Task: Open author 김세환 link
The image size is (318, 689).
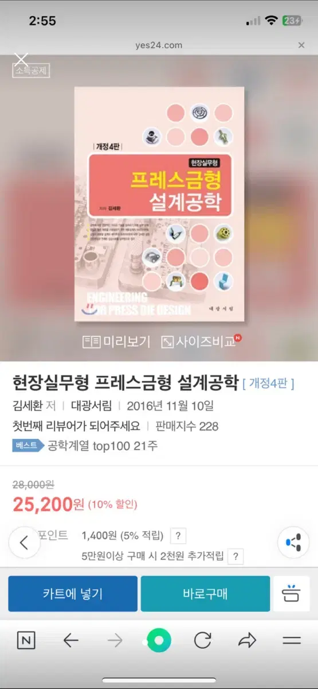Action: tap(28, 406)
